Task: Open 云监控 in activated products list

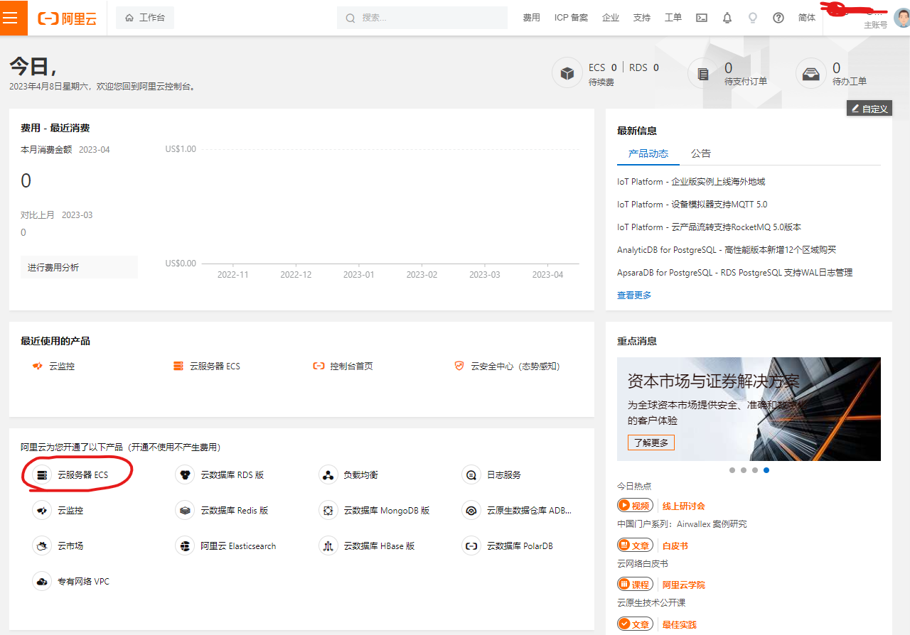Action: [x=58, y=510]
